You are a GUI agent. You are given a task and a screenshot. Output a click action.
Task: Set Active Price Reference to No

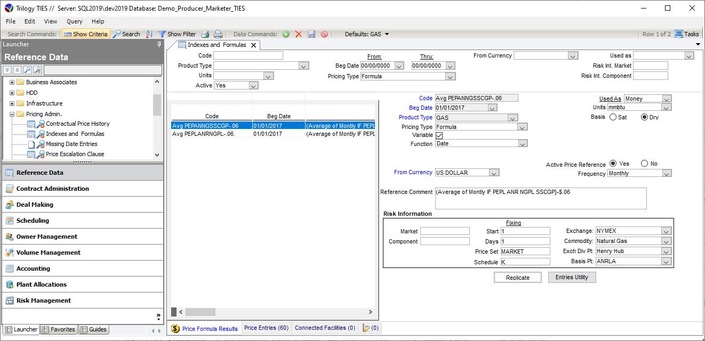coord(644,164)
